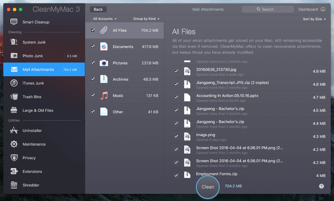Click the All Files paperclip icon

pyautogui.click(x=104, y=30)
